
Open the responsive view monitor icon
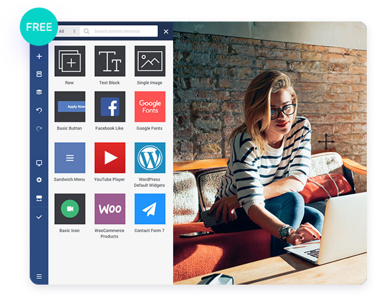coord(39,163)
